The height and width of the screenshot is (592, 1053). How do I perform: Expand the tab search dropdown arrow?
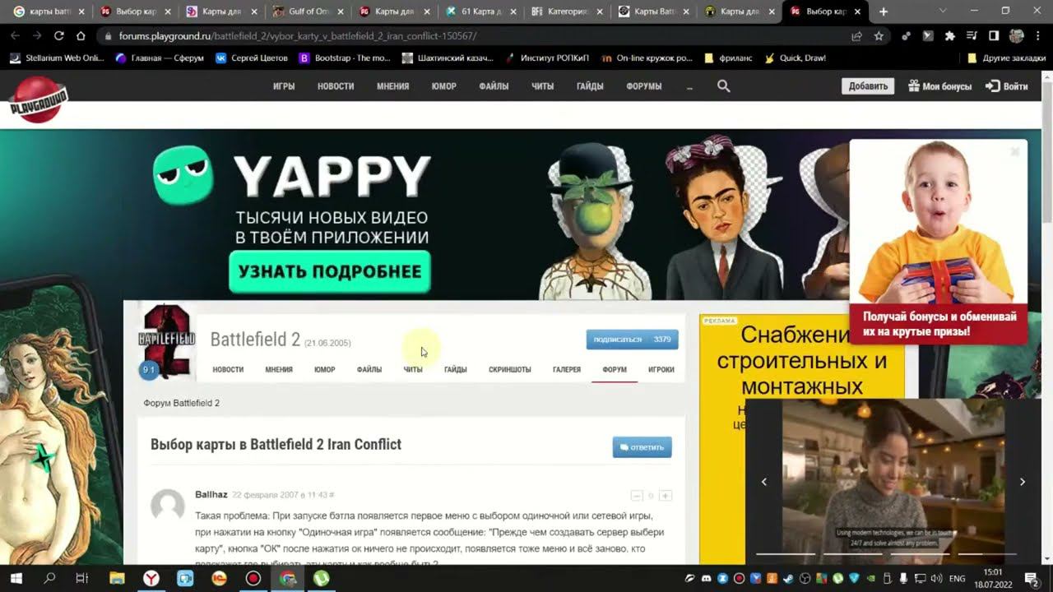pyautogui.click(x=943, y=11)
